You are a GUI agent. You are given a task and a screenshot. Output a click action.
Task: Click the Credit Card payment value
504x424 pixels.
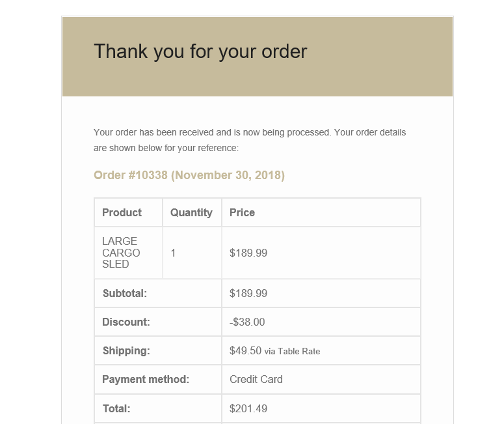coord(256,379)
